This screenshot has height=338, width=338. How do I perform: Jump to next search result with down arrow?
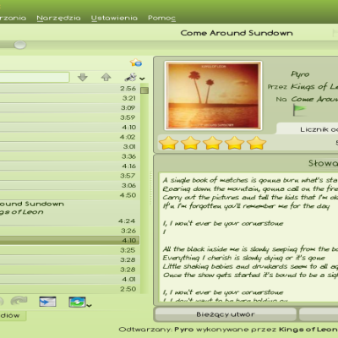pyautogui.click(x=83, y=77)
